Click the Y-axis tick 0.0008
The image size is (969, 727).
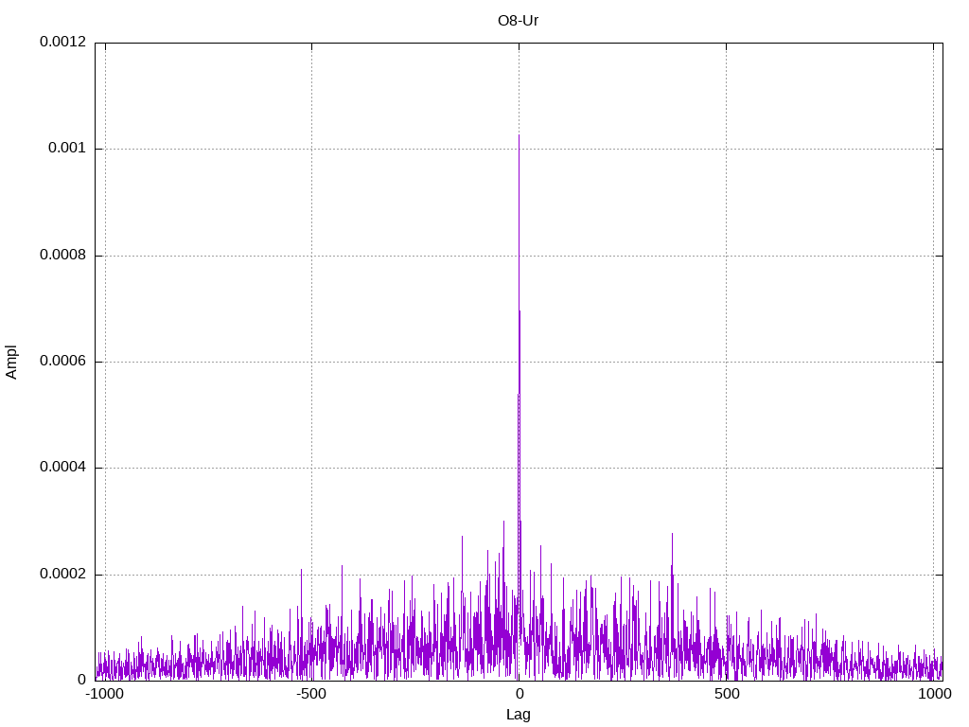63,255
